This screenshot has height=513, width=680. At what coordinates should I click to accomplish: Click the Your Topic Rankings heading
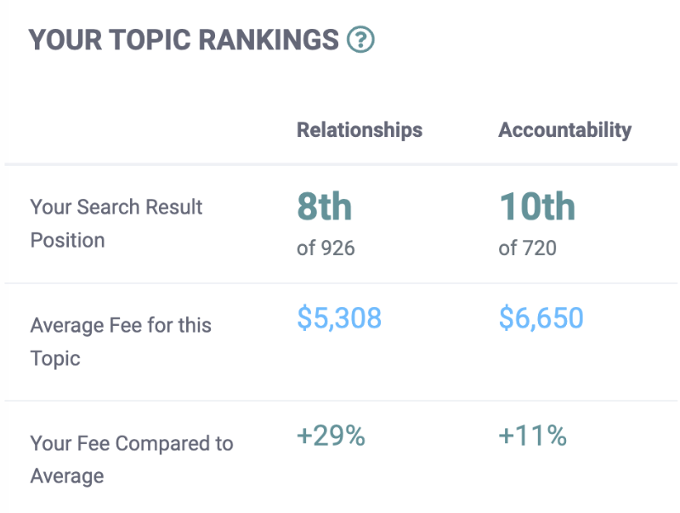coord(184,40)
